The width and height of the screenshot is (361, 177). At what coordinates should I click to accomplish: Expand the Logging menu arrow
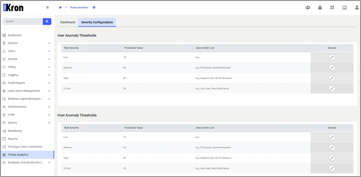point(49,75)
